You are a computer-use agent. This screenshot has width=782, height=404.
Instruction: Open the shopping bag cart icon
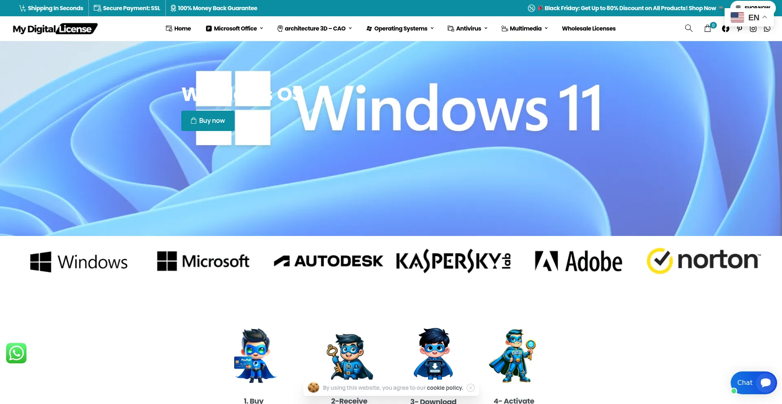pyautogui.click(x=708, y=28)
